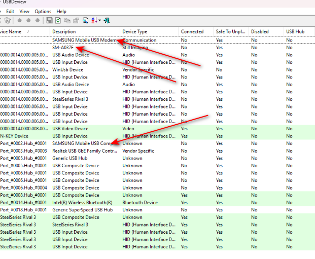This screenshot has height=259, width=315.
Task: Open the Help menu
Action: 61,12
